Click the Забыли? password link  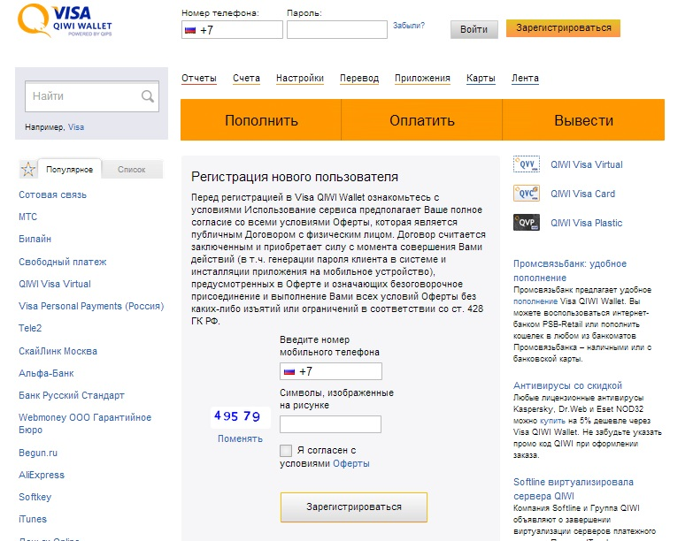pos(409,26)
